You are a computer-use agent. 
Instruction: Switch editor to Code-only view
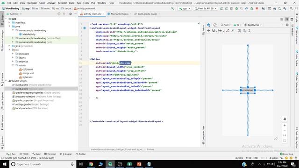[x=282, y=19]
